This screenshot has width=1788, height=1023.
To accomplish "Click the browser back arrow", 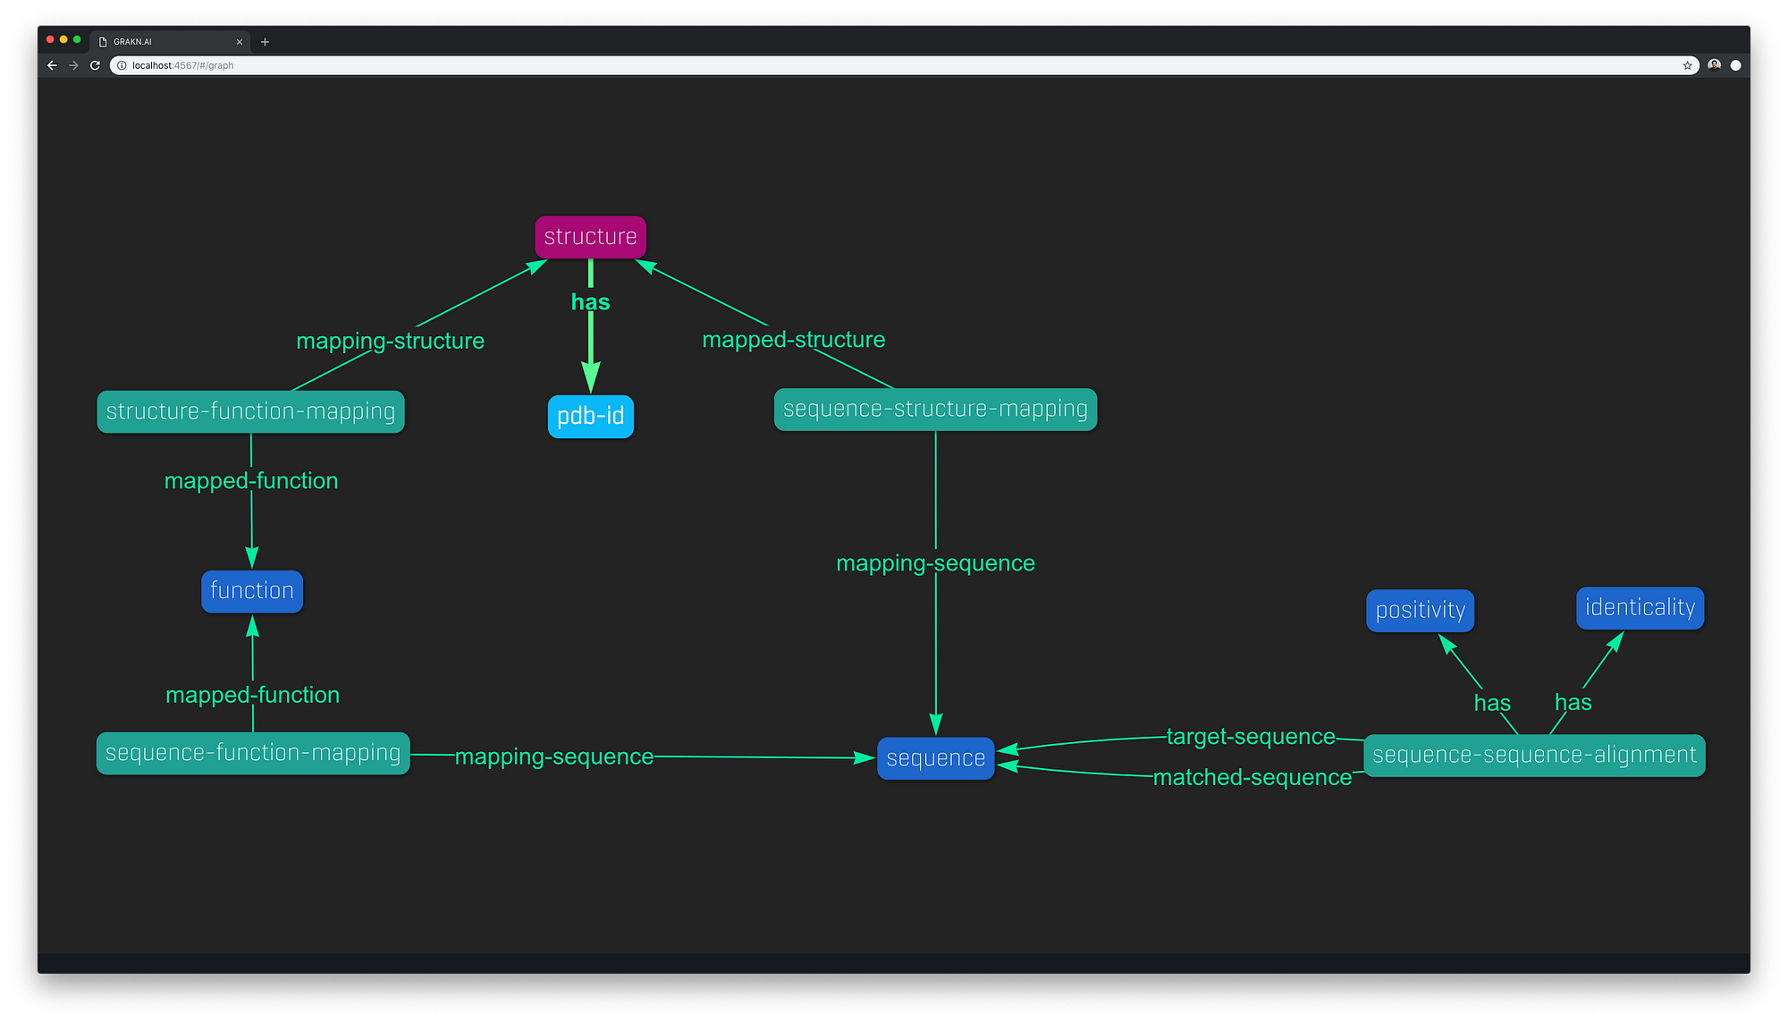I will click(52, 65).
